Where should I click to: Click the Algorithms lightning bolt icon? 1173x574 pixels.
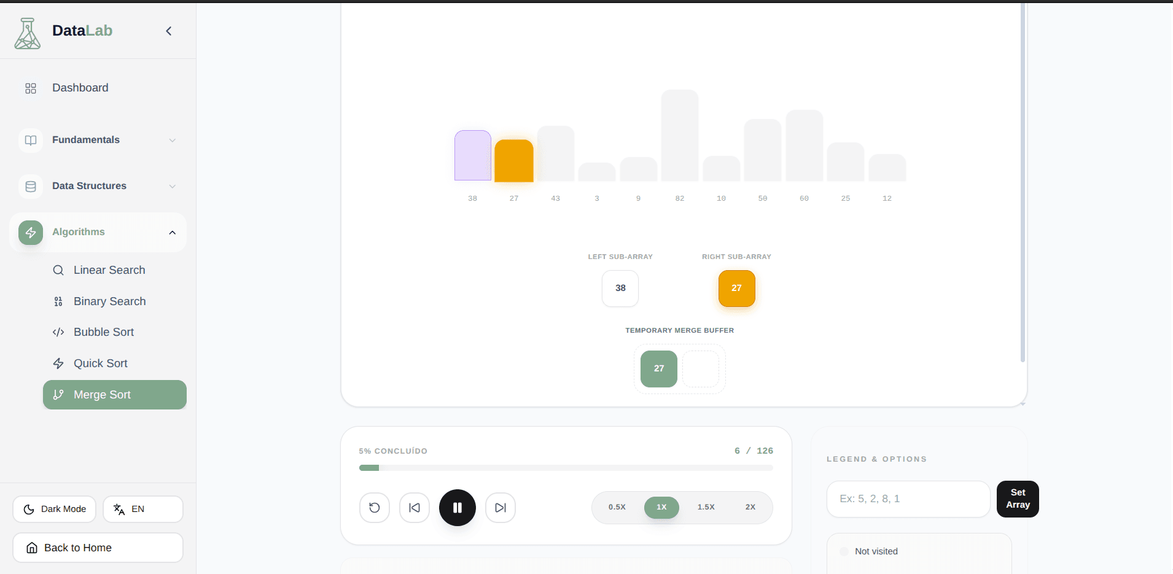30,232
